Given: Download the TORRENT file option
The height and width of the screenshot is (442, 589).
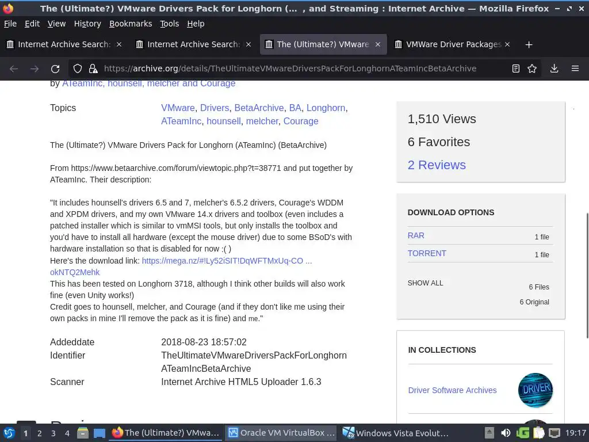Looking at the screenshot, I should click(x=427, y=253).
